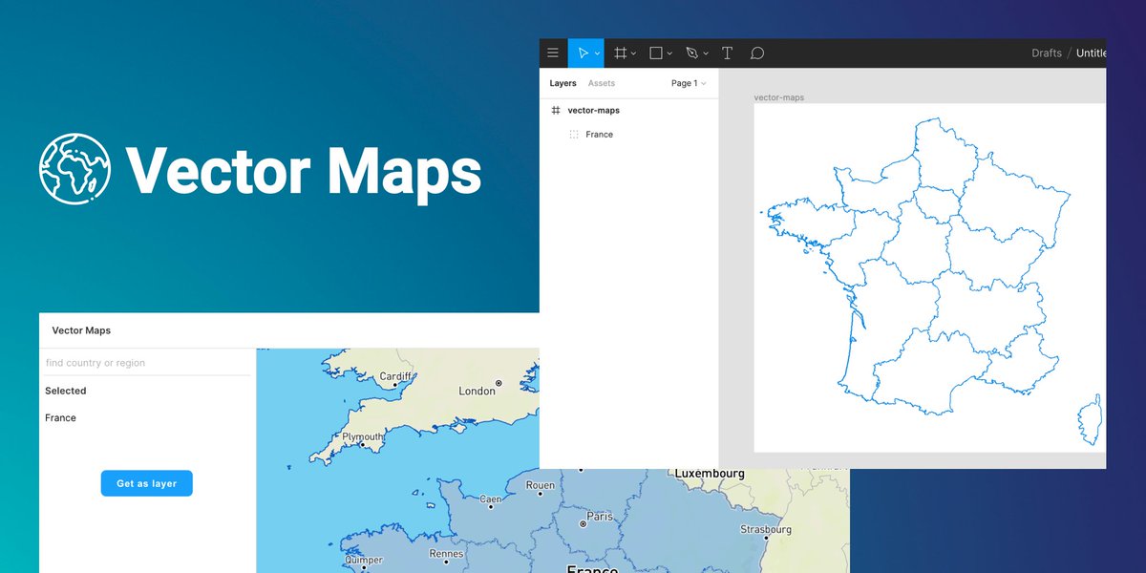
Task: Open Drafts from the breadcrumb
Action: [1046, 53]
